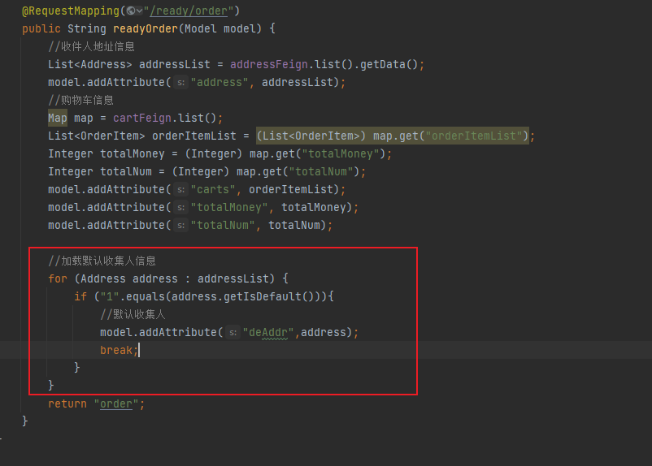This screenshot has width=652, height=466.
Task: Click the cartFeign field reference
Action: pyautogui.click(x=141, y=118)
